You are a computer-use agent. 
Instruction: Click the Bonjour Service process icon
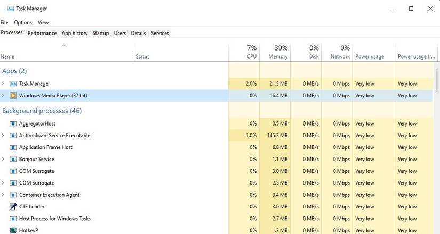click(x=13, y=159)
